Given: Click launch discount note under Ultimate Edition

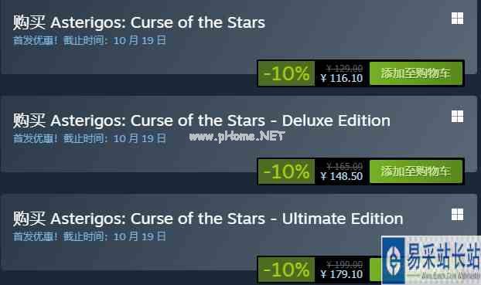Looking at the screenshot, I should click(90, 236).
